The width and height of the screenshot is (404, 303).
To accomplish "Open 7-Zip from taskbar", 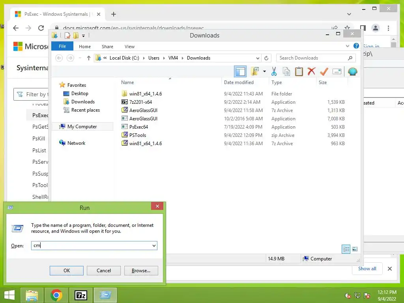I will coord(80,295).
